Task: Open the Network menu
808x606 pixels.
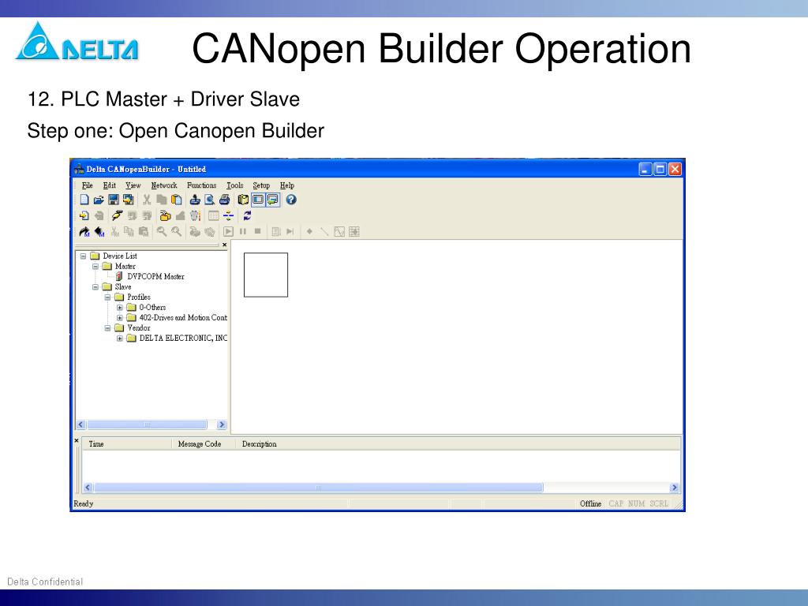Action: (x=164, y=185)
